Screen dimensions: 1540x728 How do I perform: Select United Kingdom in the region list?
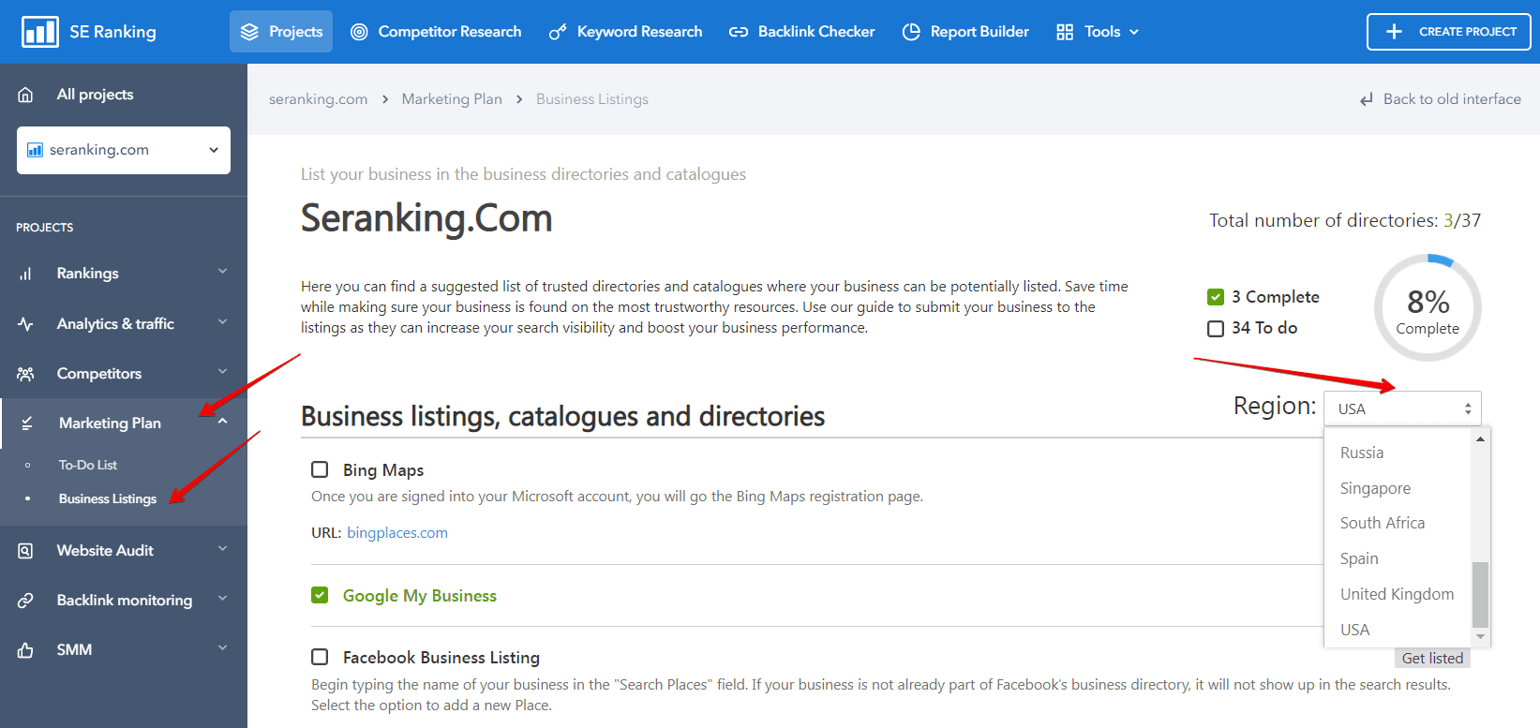(1397, 594)
